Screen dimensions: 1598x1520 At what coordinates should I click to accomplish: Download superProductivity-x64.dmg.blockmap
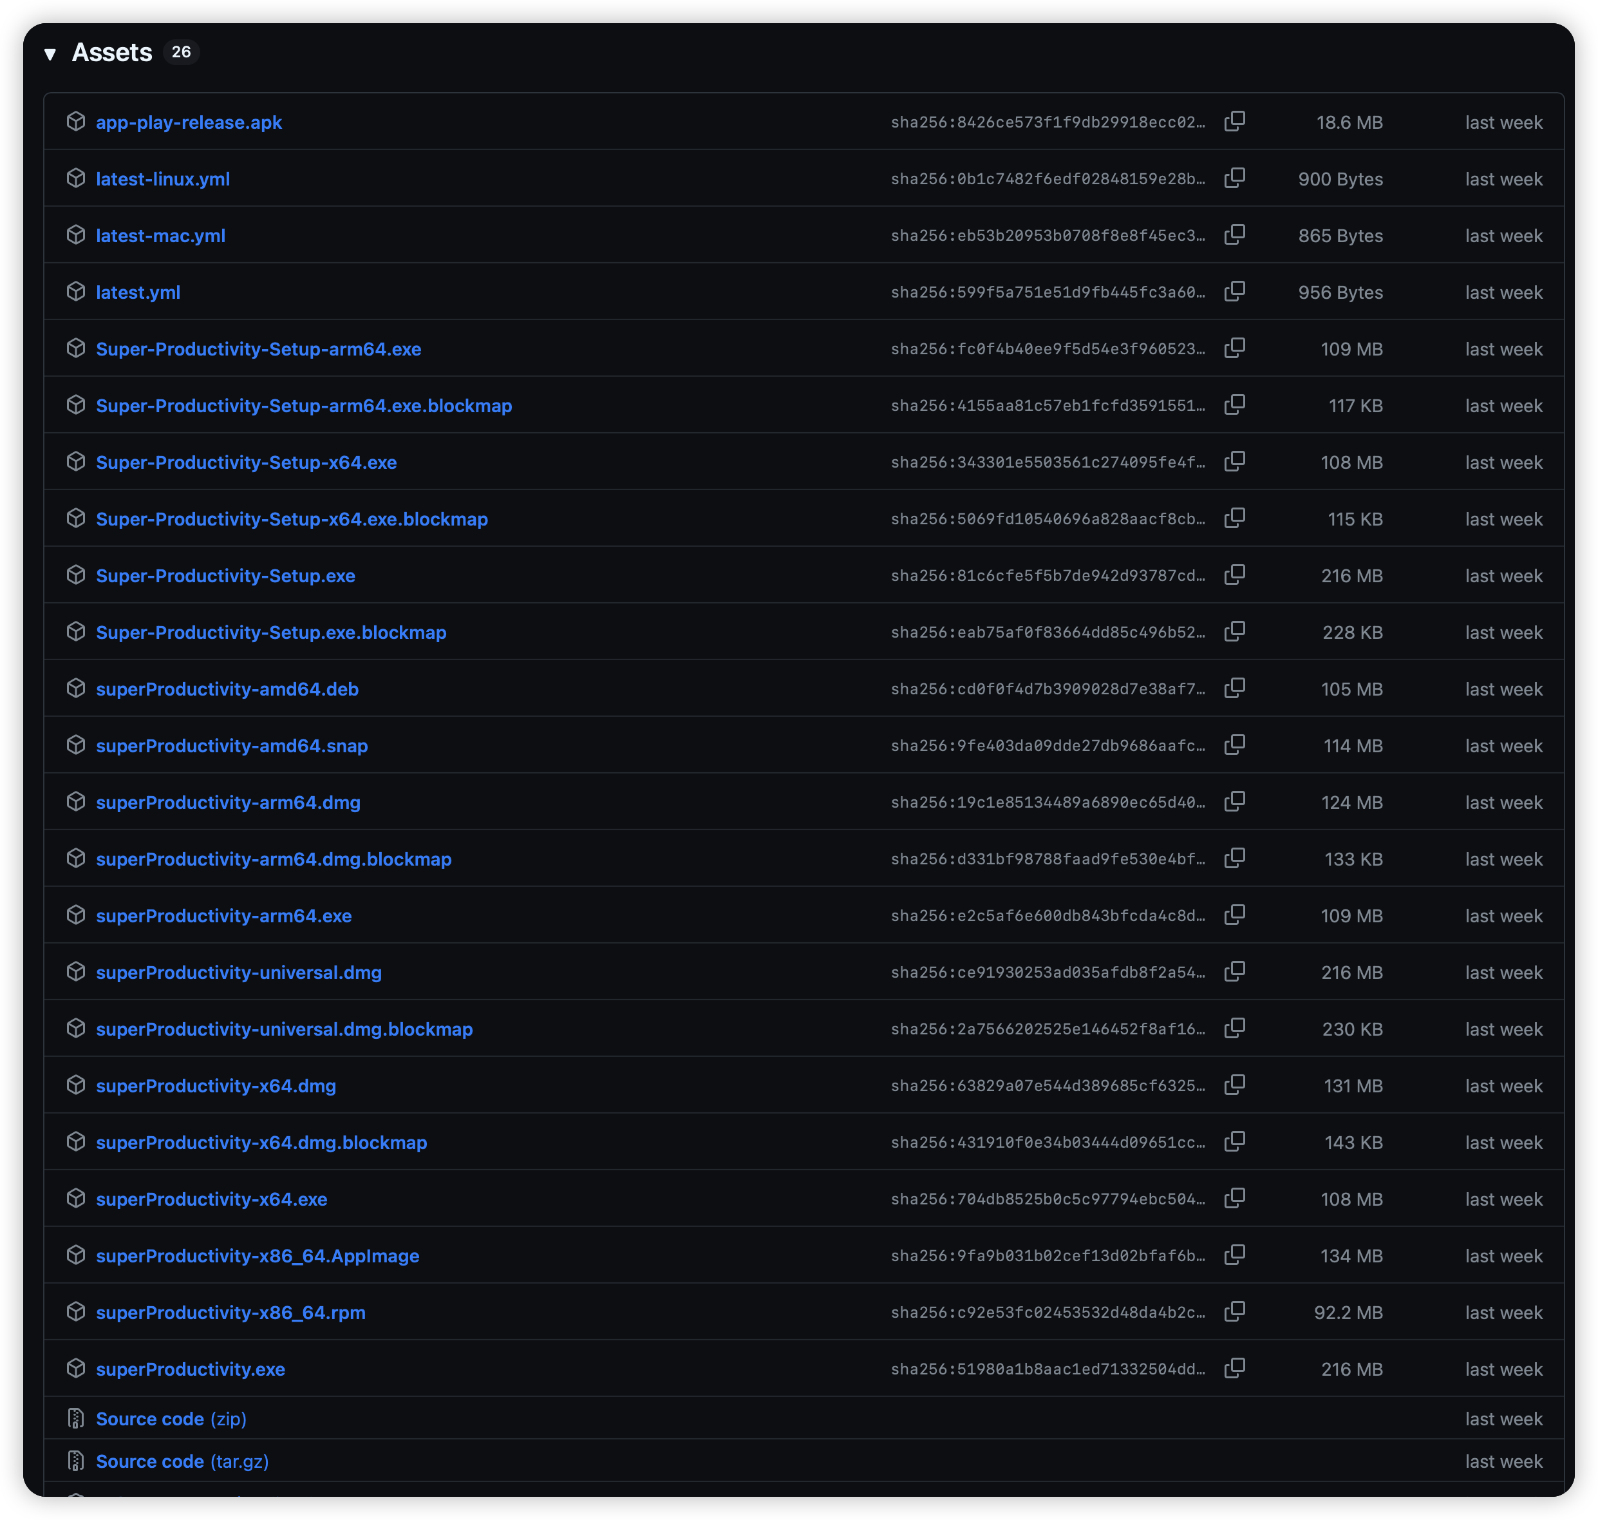[261, 1143]
